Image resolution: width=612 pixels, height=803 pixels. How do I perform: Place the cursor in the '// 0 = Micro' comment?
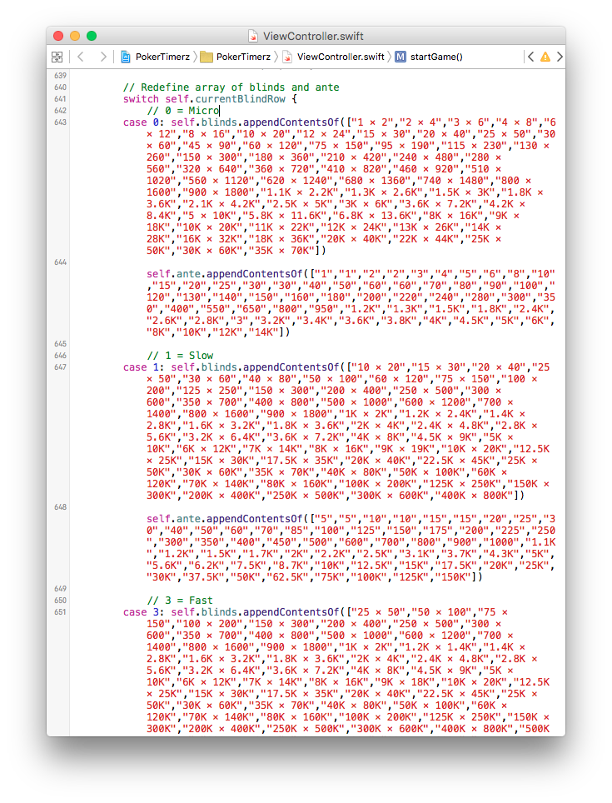[x=182, y=111]
